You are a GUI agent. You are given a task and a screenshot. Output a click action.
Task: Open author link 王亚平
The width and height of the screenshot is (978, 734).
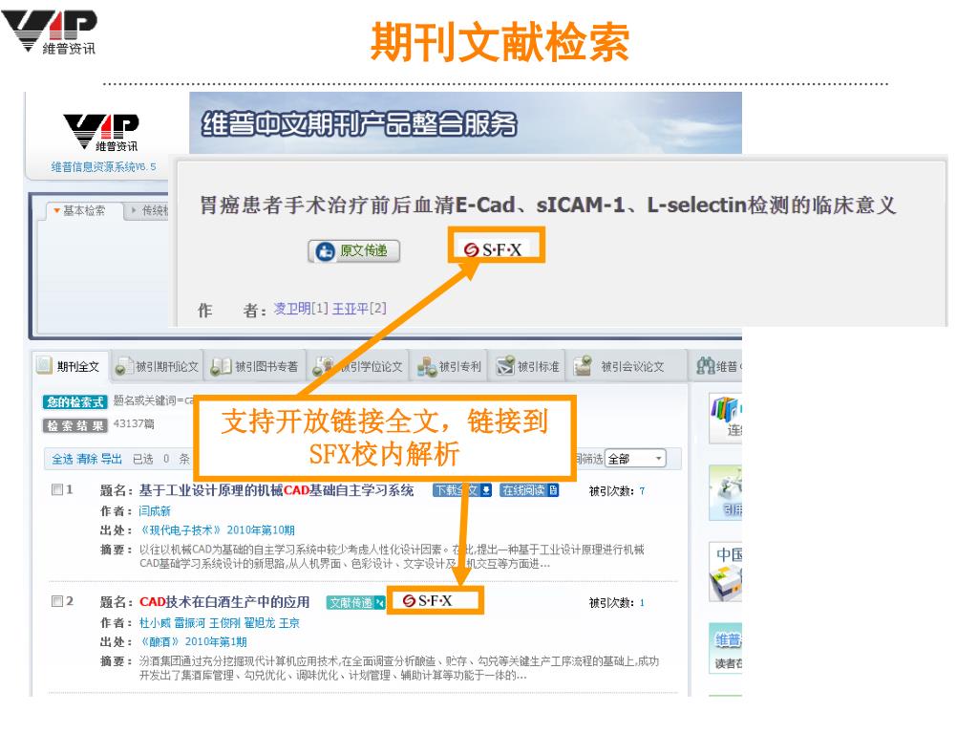[350, 309]
